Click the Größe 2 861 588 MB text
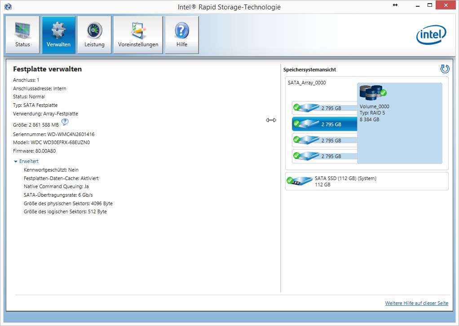The height and width of the screenshot is (326, 459). pyautogui.click(x=36, y=125)
